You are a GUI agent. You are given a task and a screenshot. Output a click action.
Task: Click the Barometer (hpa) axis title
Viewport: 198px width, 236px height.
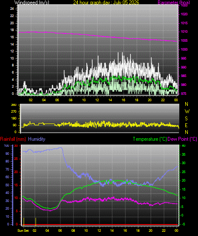click(174, 3)
